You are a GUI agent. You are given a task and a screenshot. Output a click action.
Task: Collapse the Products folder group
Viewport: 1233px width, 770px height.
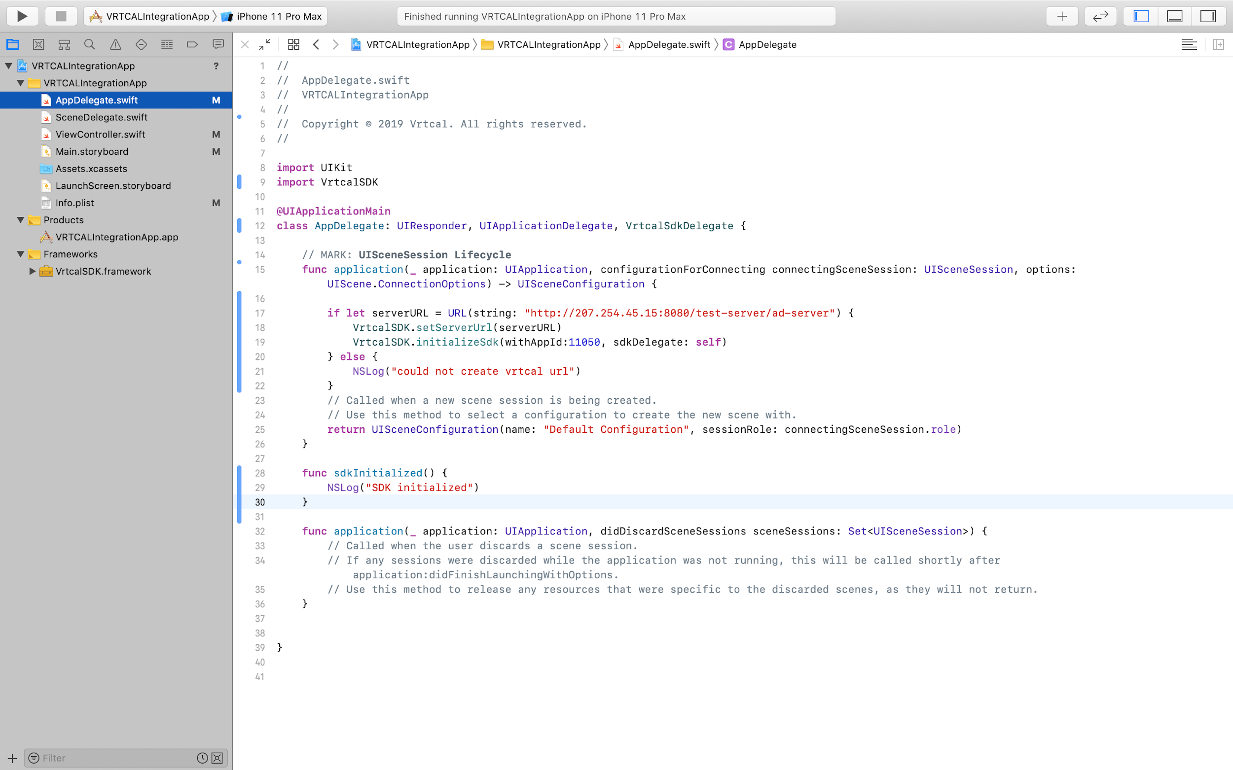pos(20,220)
